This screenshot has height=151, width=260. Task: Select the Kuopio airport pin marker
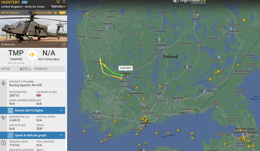pos(198,15)
